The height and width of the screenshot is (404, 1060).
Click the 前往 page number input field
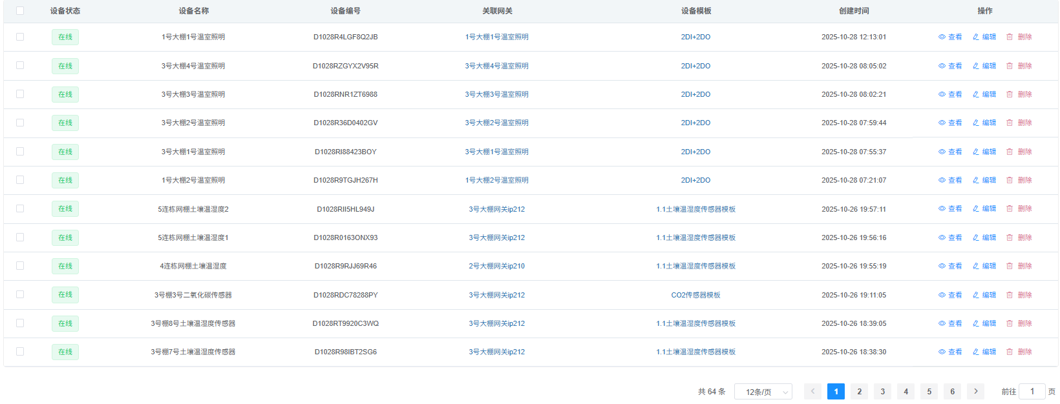coord(1032,392)
